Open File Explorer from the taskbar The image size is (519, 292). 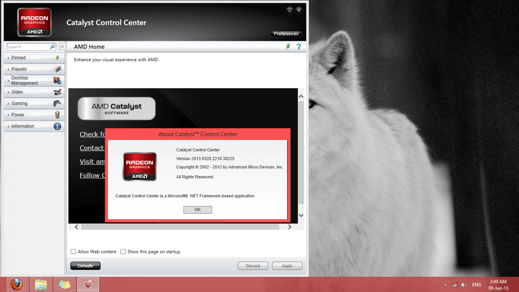pos(41,284)
